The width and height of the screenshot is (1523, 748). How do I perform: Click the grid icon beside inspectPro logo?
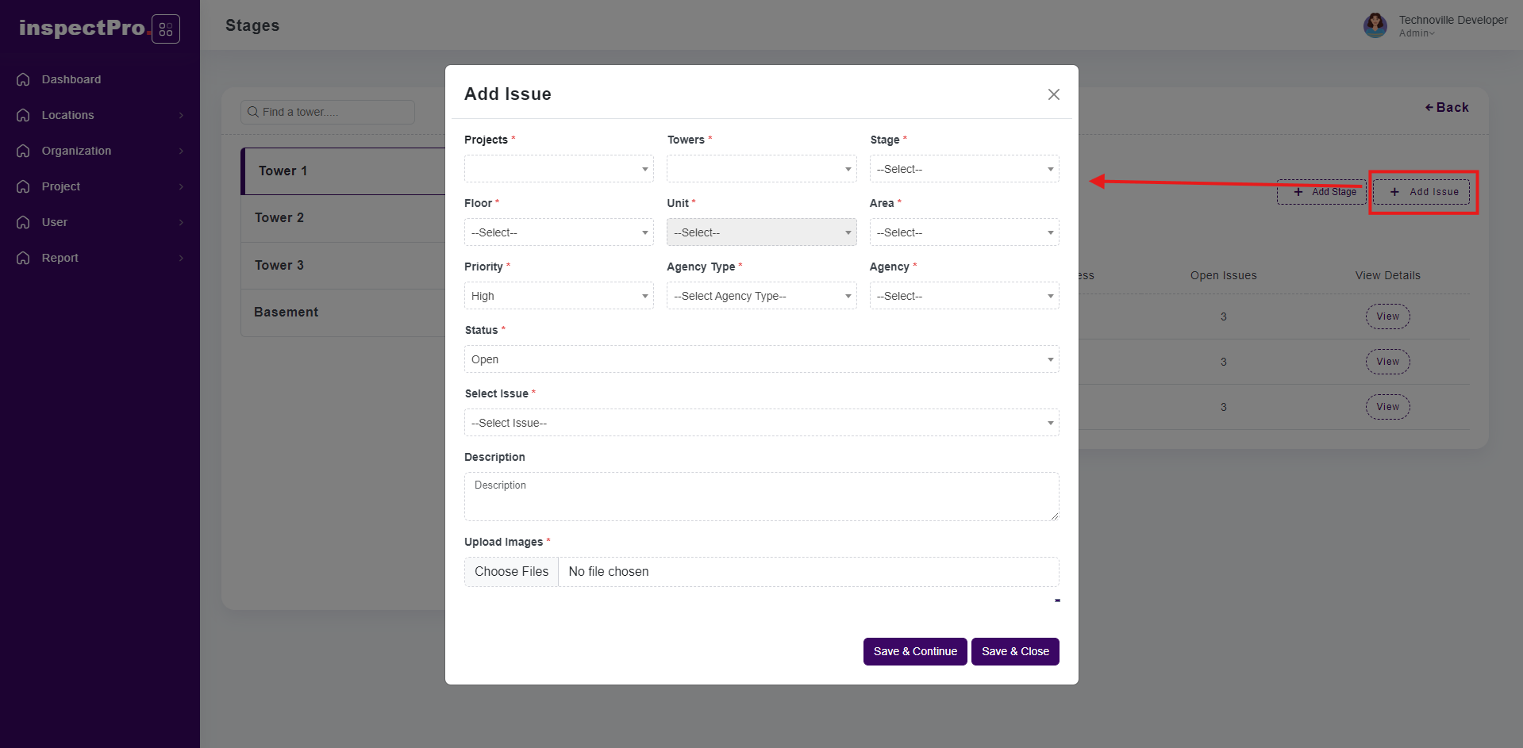[x=165, y=29]
